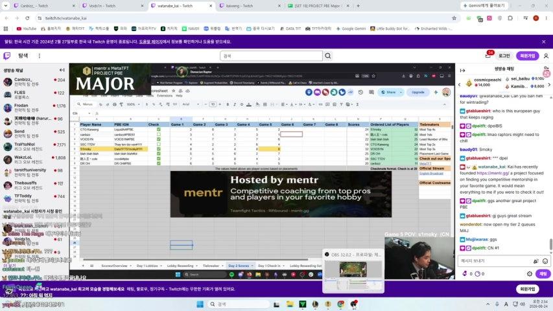The image size is (553, 311).
Task: Open the Frodan channel in sidebar
Action: (34, 108)
